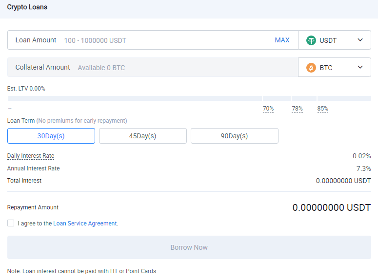The image size is (378, 279).
Task: Pick the 90Day(s) loan term
Action: pyautogui.click(x=234, y=136)
